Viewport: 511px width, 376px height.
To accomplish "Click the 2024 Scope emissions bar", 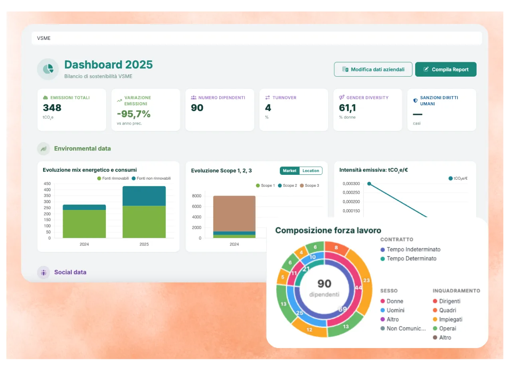I will [x=234, y=217].
